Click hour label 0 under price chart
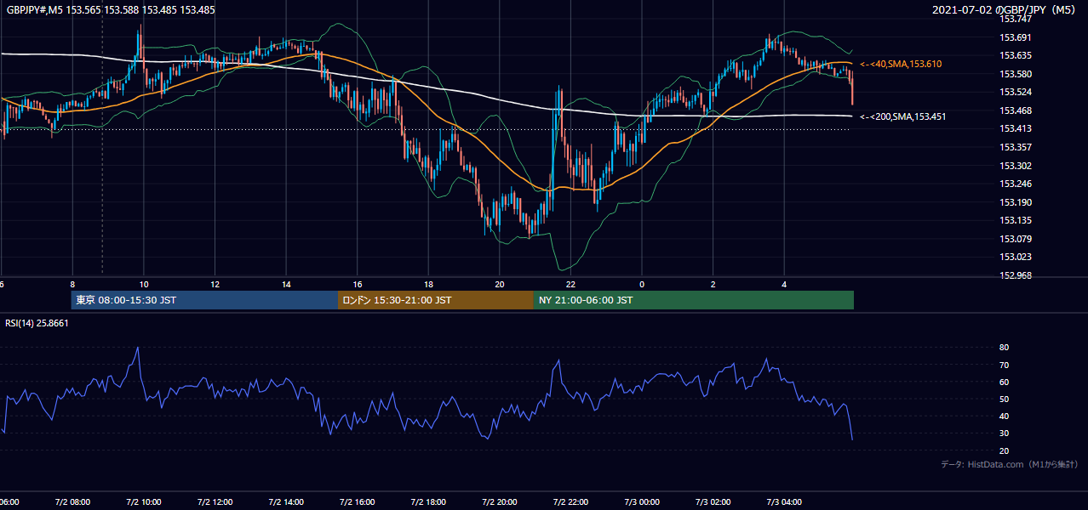Viewport: 1088px width, 510px height. click(x=642, y=285)
